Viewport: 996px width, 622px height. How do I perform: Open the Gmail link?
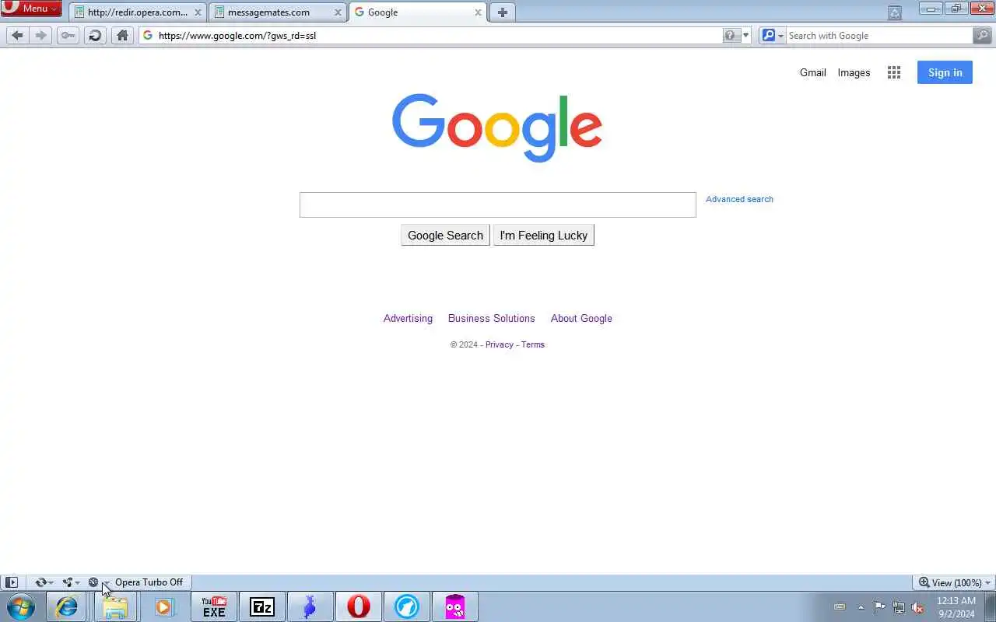click(x=812, y=72)
